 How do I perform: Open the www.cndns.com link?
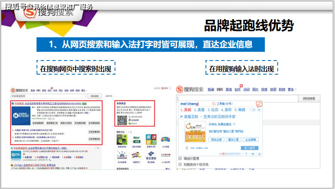pos(199,148)
